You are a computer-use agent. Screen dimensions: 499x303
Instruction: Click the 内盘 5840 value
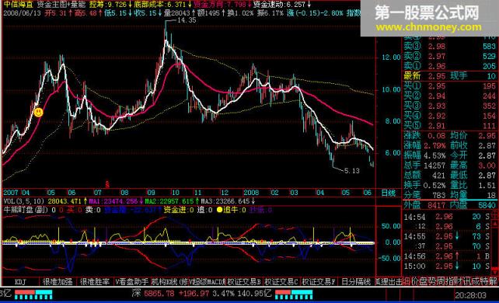(487, 205)
